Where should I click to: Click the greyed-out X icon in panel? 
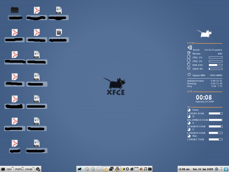tap(99, 169)
